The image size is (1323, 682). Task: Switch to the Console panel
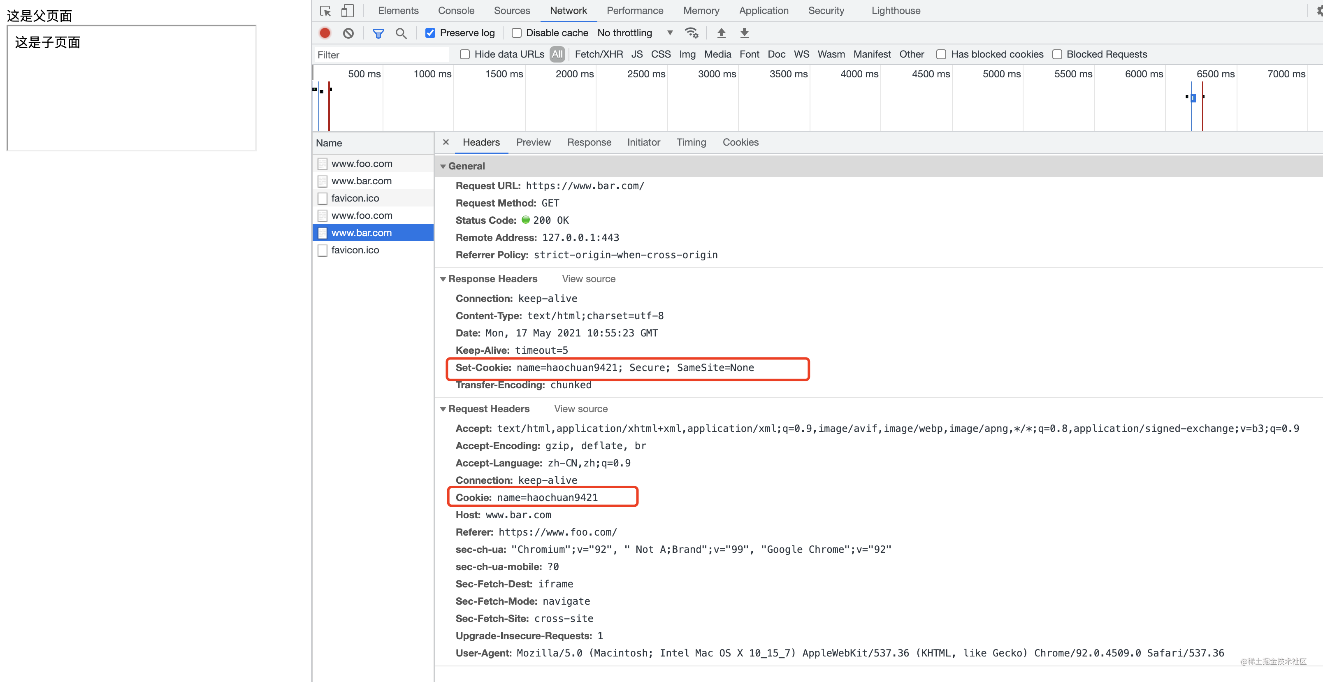456,11
